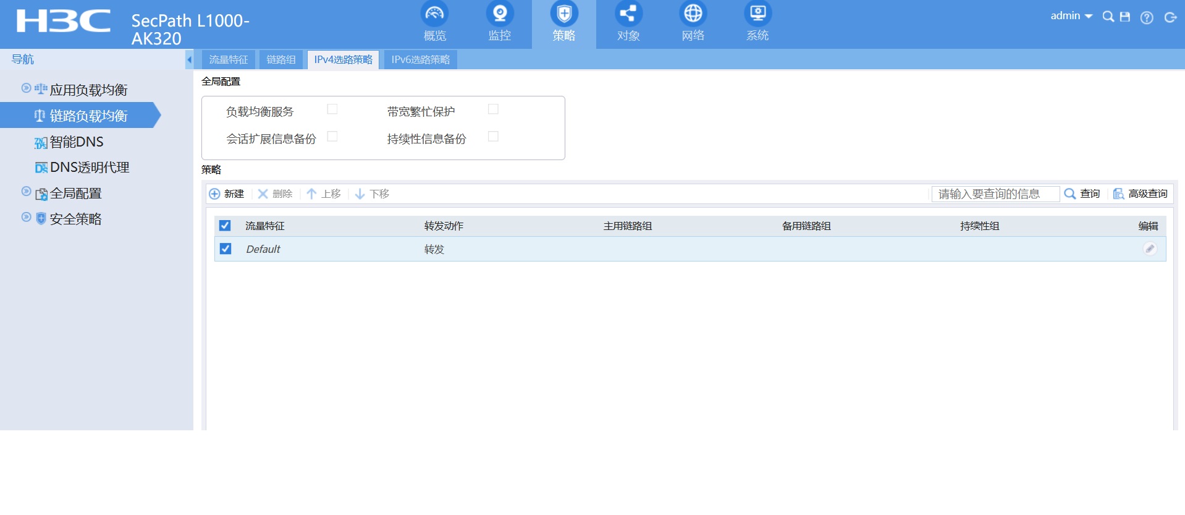Screen dimensions: 1185x515
Task: Uncheck the Default policy row checkbox
Action: (x=226, y=249)
